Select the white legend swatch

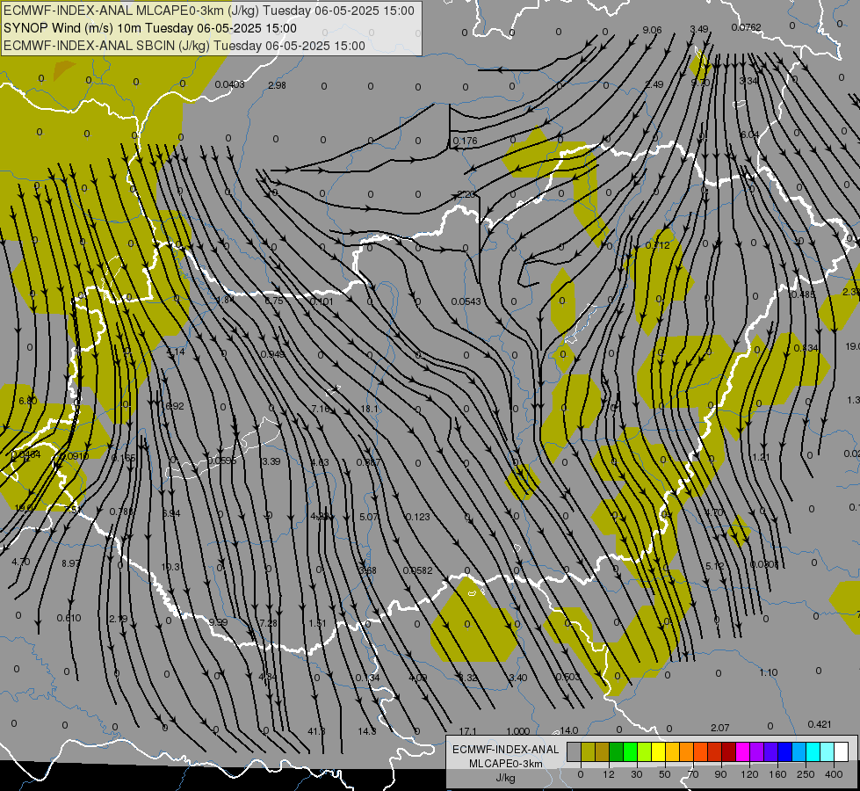point(841,751)
